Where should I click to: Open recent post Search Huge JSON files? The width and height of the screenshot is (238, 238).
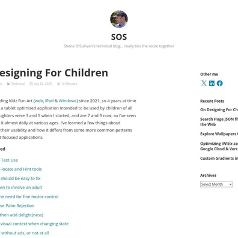tap(219, 121)
